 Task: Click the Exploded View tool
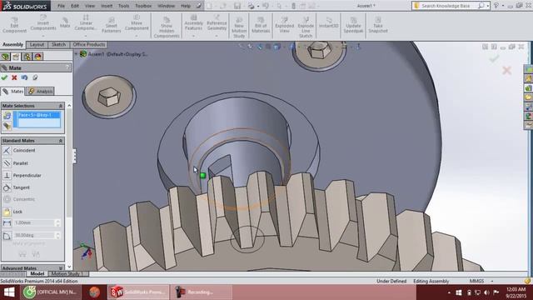[284, 25]
